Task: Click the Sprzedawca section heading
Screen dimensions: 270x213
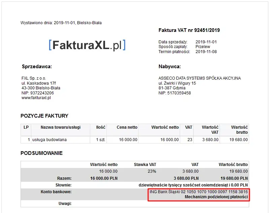Action: (x=37, y=66)
